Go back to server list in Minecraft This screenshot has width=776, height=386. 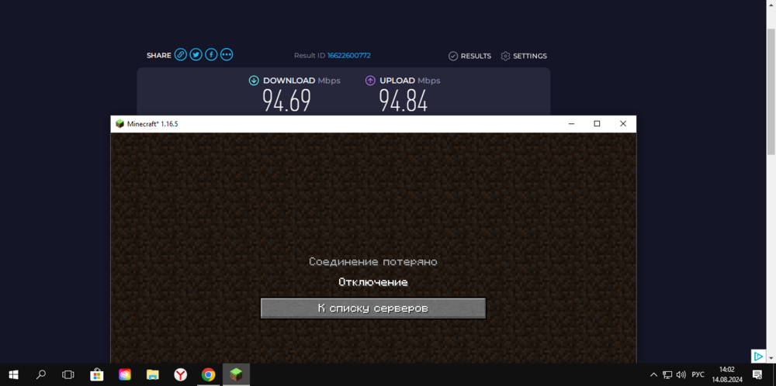point(373,308)
